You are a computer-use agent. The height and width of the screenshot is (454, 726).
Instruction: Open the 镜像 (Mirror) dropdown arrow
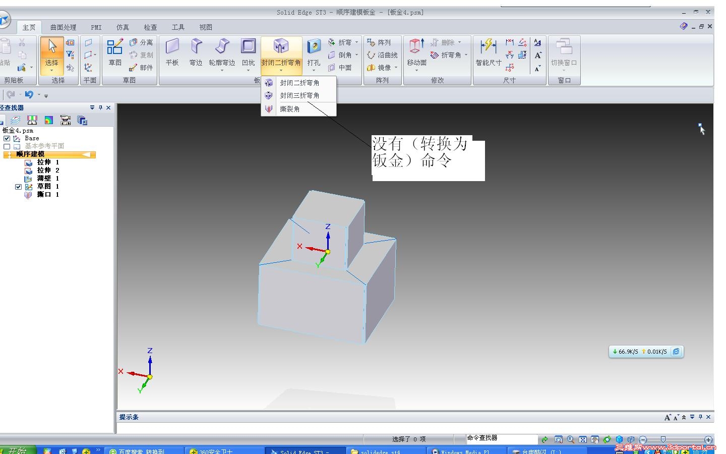point(396,68)
